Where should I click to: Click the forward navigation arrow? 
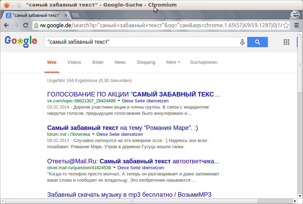pyautogui.click(x=16, y=25)
